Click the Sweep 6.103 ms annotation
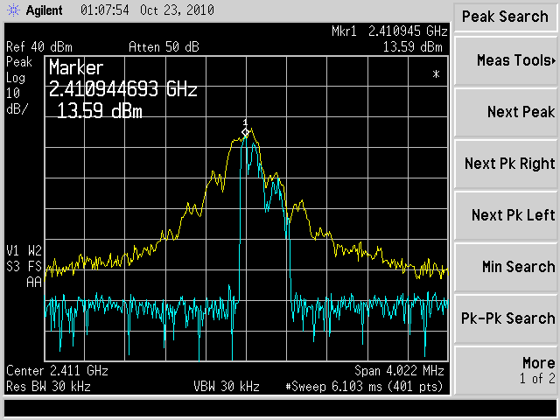The width and height of the screenshot is (560, 420). click(364, 387)
